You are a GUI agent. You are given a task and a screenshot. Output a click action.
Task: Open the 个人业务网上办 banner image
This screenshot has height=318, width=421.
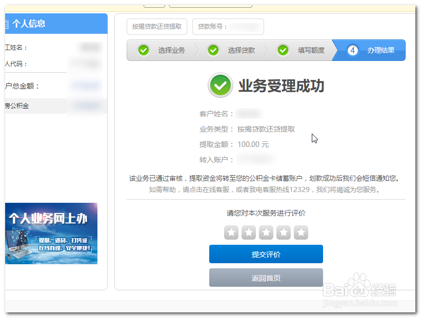point(51,234)
